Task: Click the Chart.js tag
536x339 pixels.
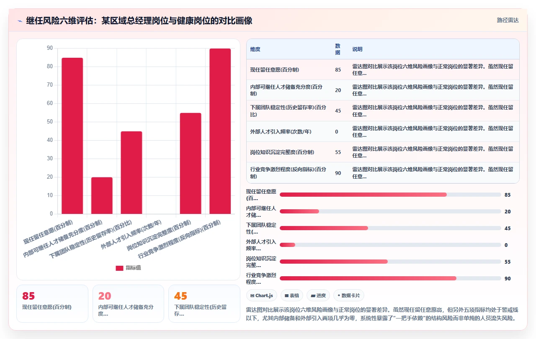Action: coord(262,295)
